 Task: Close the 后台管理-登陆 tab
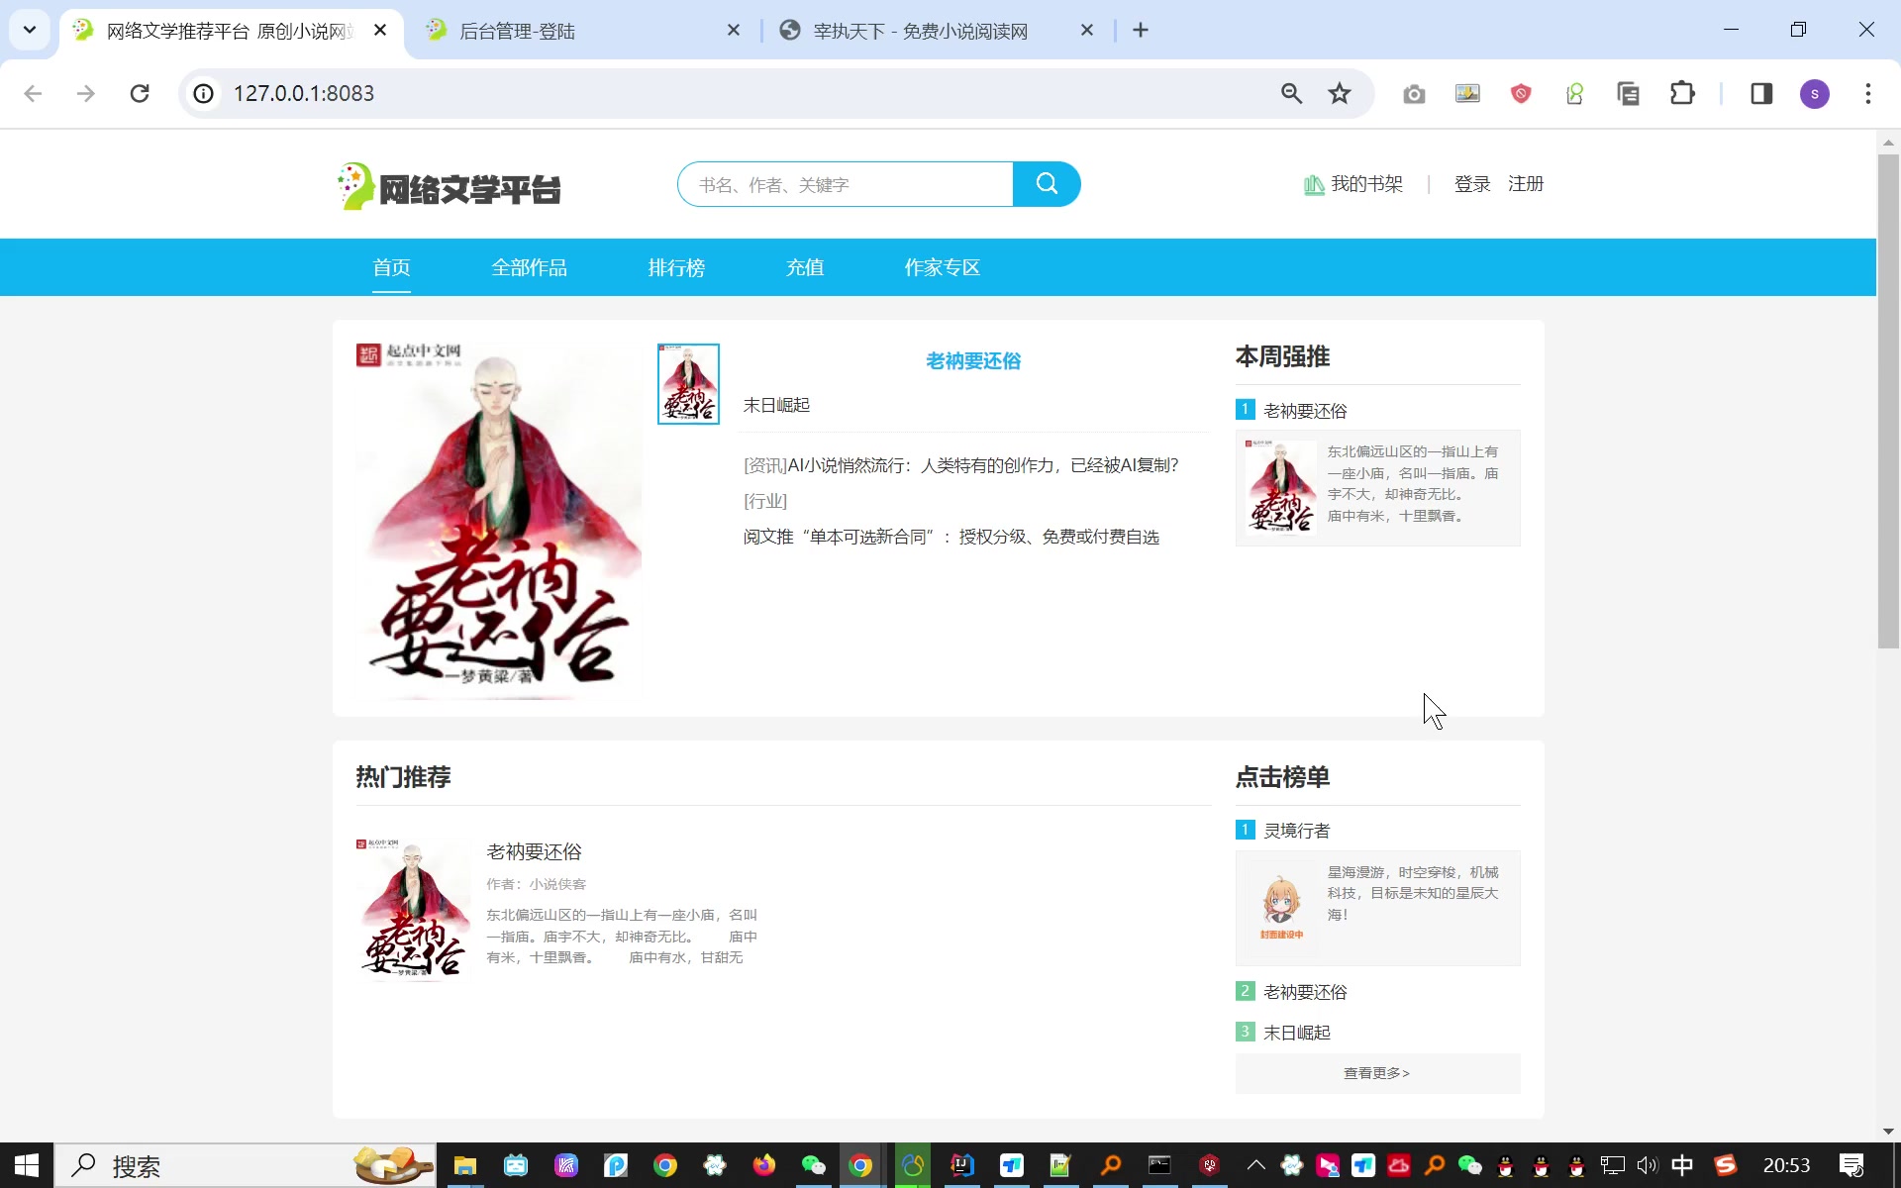click(733, 31)
